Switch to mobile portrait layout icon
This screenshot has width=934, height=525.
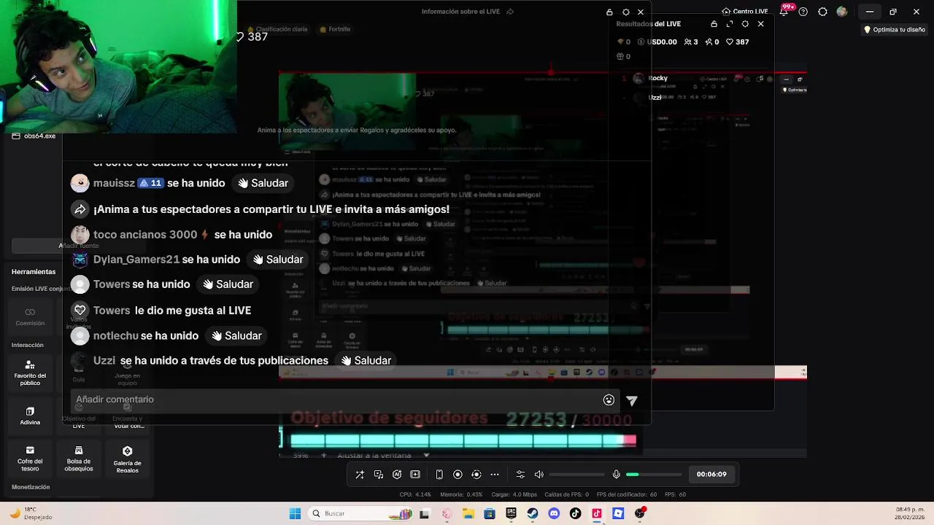click(439, 474)
